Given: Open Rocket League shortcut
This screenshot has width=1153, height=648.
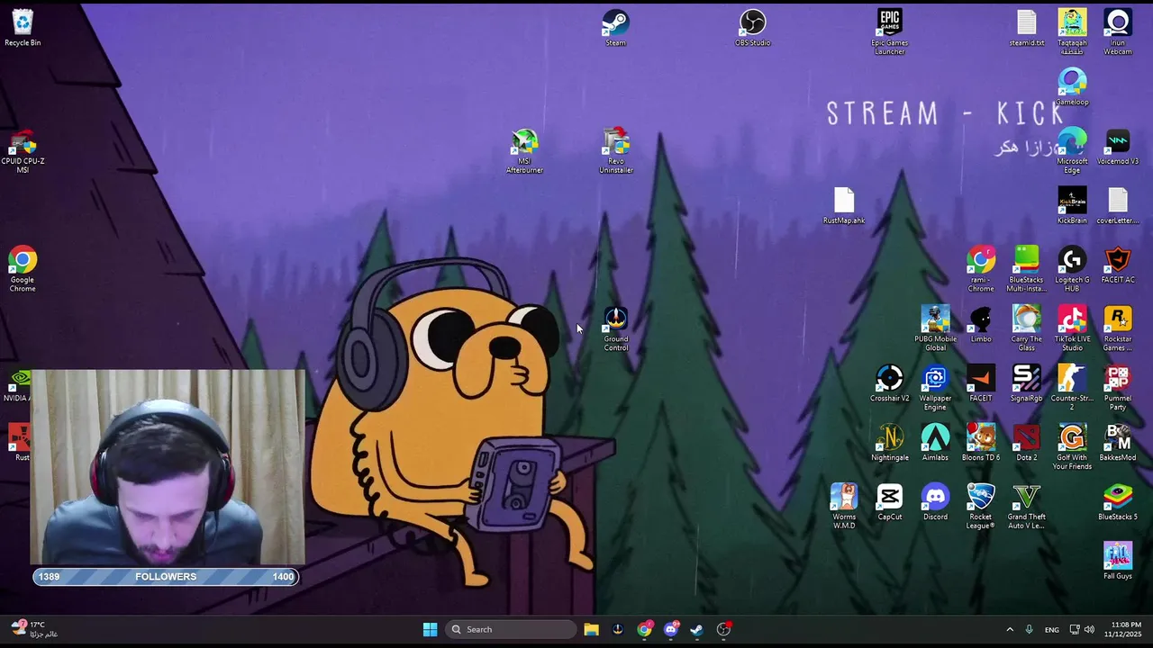Looking at the screenshot, I should pyautogui.click(x=981, y=507).
